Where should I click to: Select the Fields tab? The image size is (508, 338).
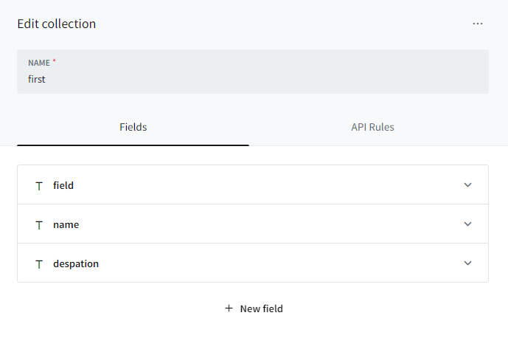coord(133,127)
